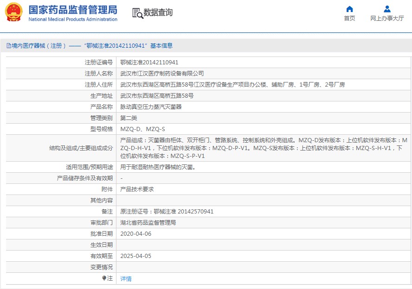Click the bulb icon beside 注
Screen dimensions: 412x289
point(104,278)
